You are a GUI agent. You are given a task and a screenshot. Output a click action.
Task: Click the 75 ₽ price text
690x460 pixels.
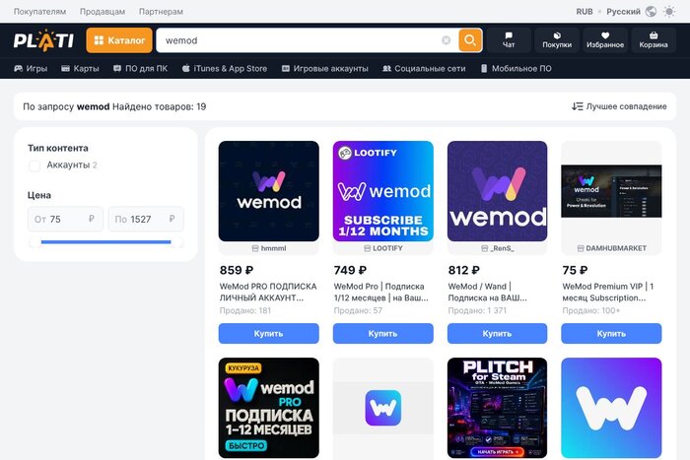coord(575,270)
